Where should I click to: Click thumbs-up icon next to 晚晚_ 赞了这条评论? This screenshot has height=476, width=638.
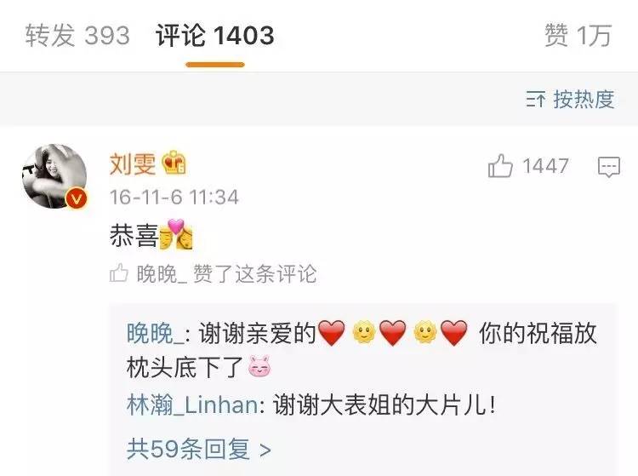(x=119, y=273)
